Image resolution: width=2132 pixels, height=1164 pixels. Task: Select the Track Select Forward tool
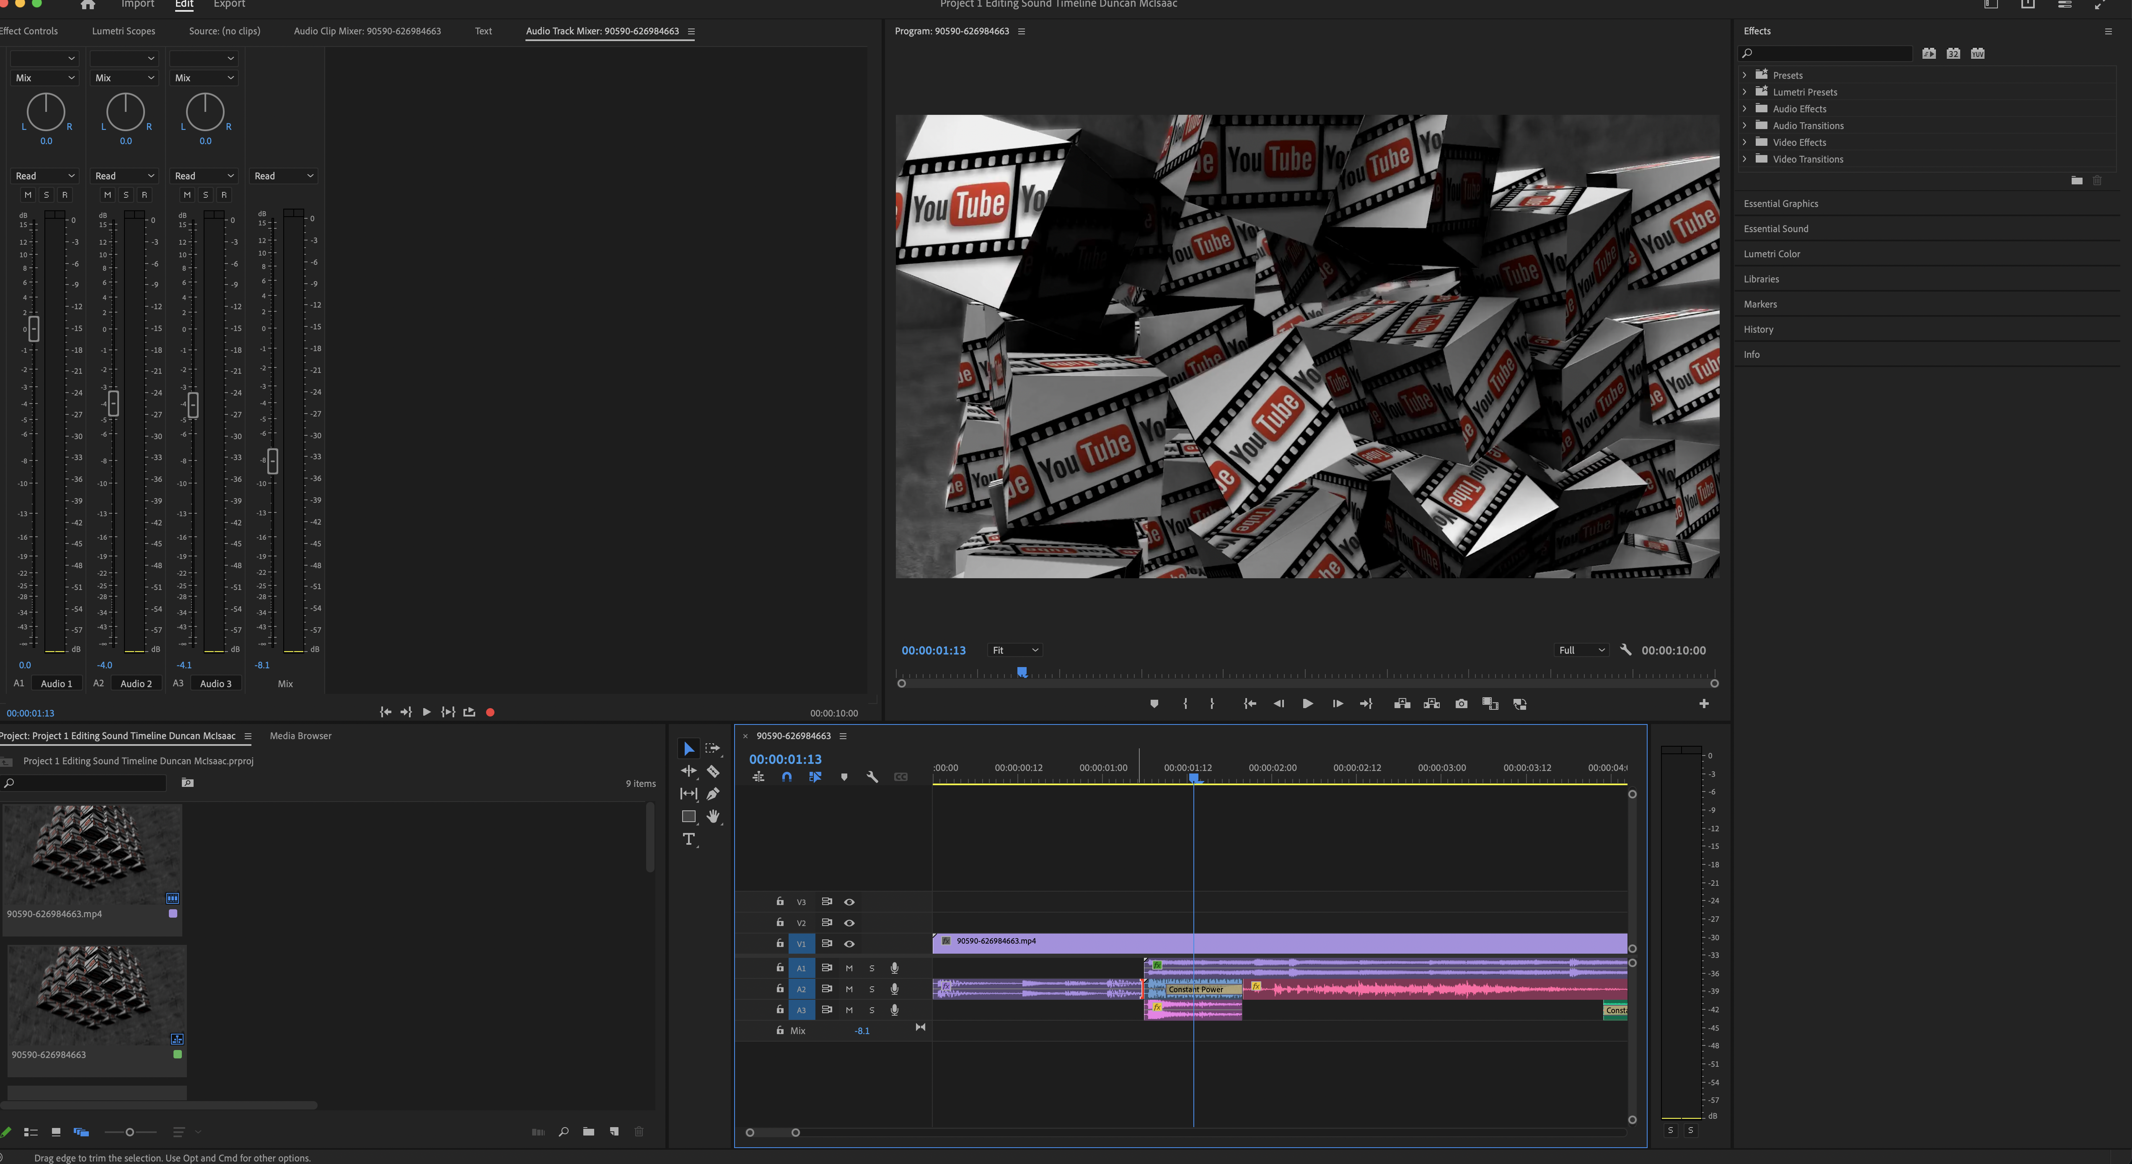(713, 748)
